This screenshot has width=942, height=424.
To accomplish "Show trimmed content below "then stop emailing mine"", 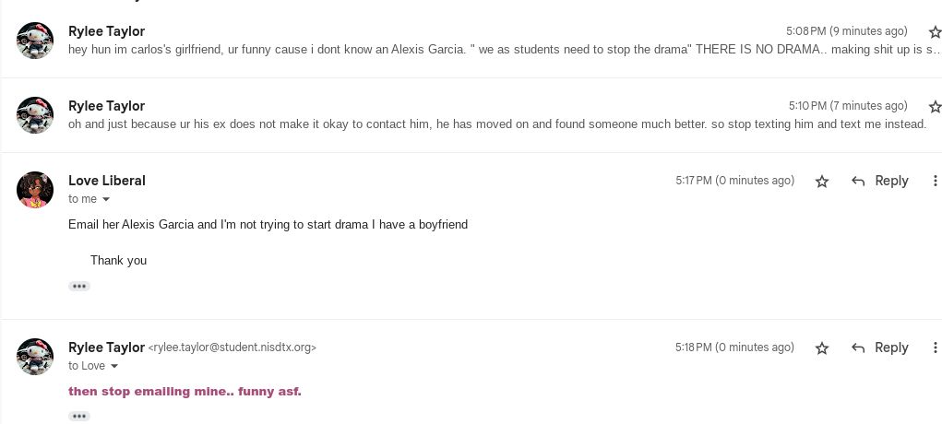I will coord(79,416).
